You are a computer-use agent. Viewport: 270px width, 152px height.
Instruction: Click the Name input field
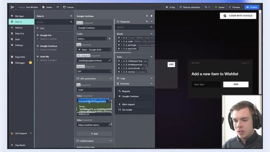[x=94, y=28]
